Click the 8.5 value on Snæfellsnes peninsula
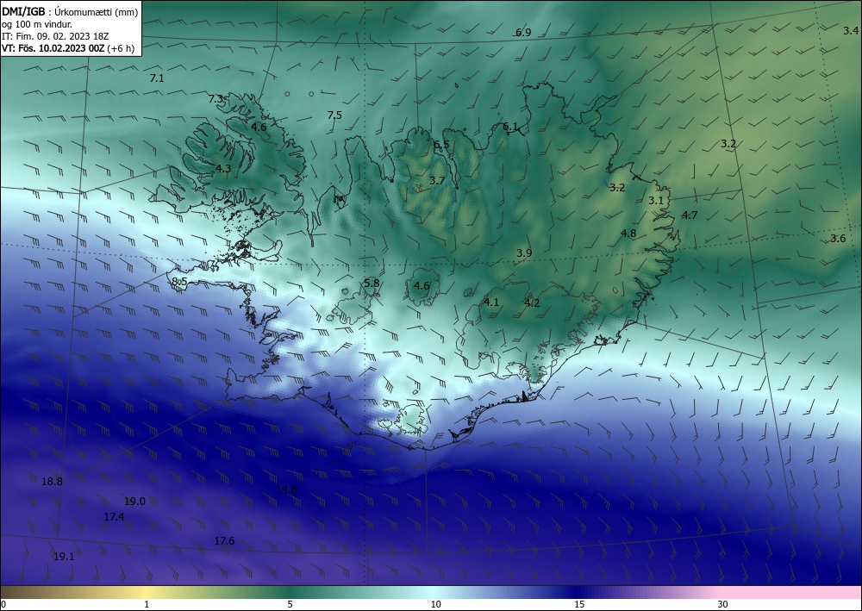The height and width of the screenshot is (611, 862). (180, 282)
